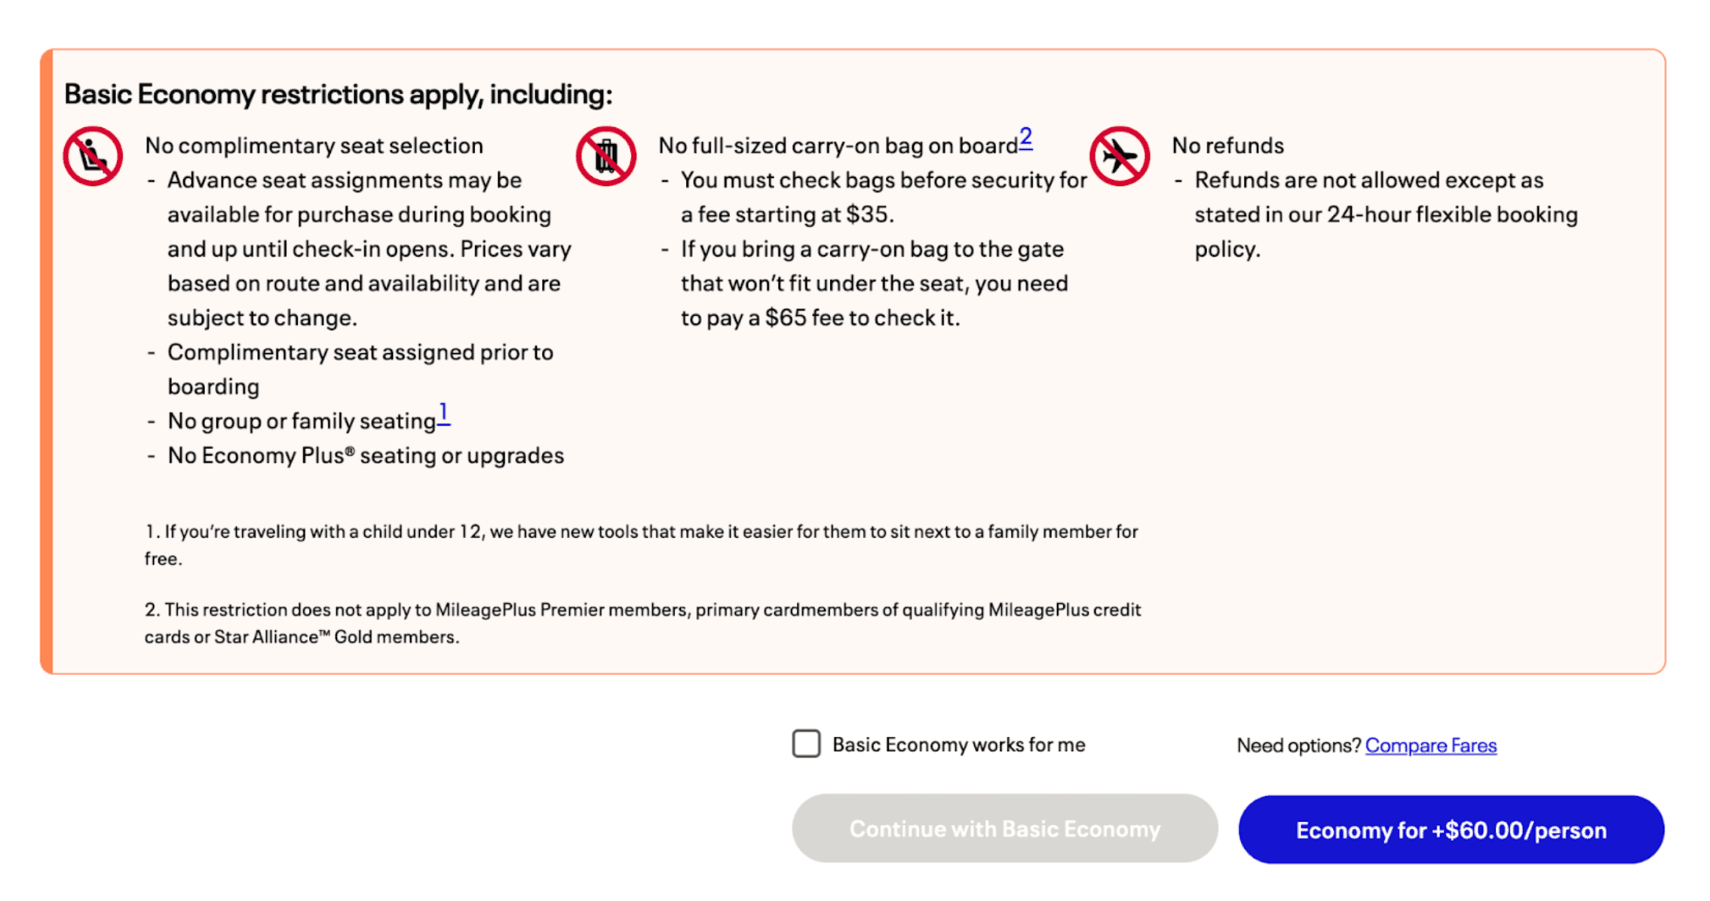Click the No refunds heading
1710x901 pixels.
1227,145
